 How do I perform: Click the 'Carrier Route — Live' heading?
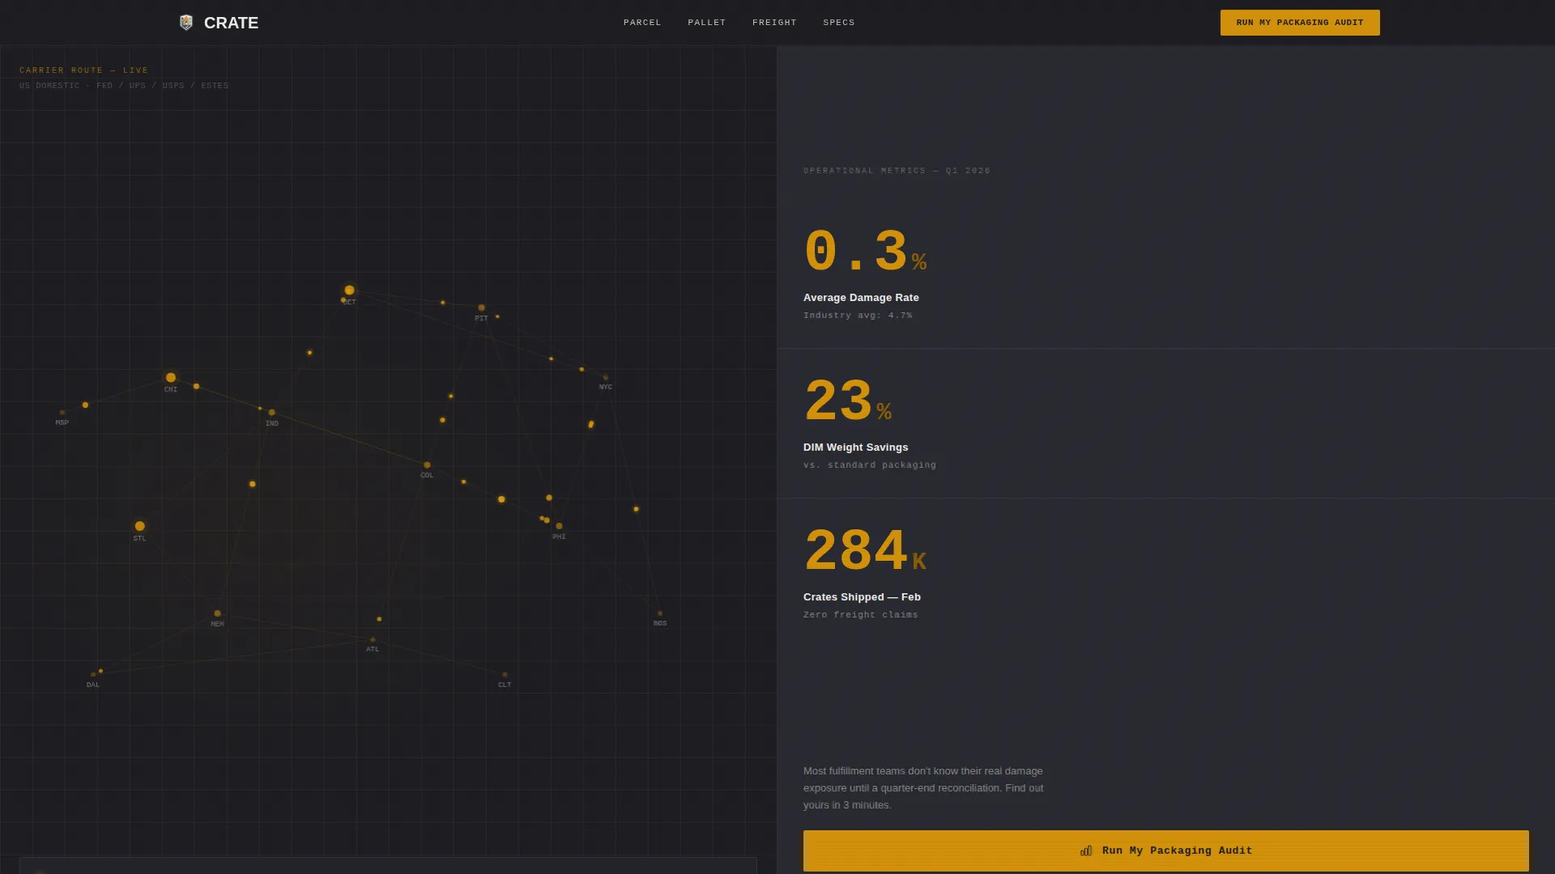click(84, 70)
